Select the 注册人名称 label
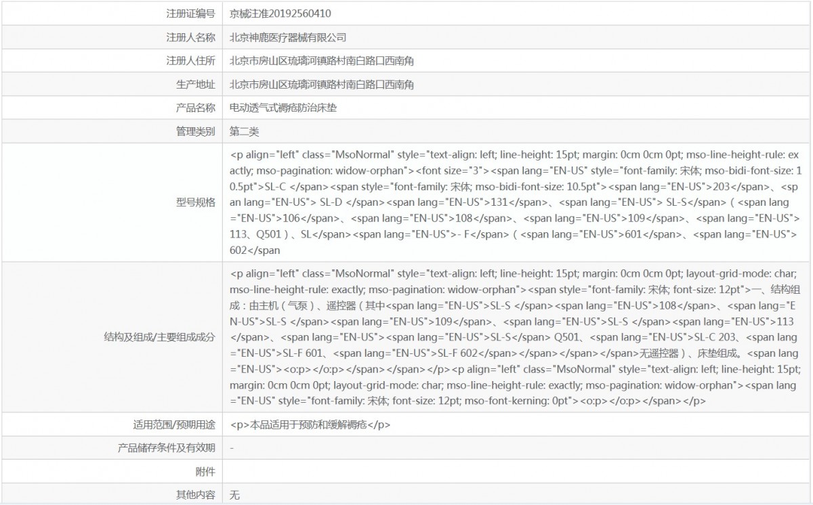The height and width of the screenshot is (505, 813). (190, 37)
